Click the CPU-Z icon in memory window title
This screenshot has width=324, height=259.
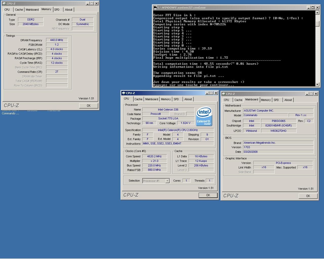pos(4,4)
